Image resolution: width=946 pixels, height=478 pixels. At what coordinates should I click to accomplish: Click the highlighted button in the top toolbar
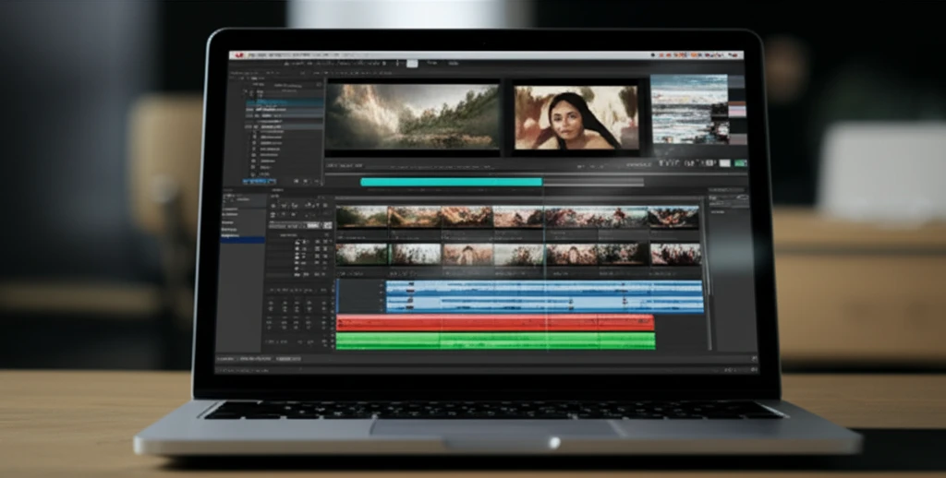(411, 63)
